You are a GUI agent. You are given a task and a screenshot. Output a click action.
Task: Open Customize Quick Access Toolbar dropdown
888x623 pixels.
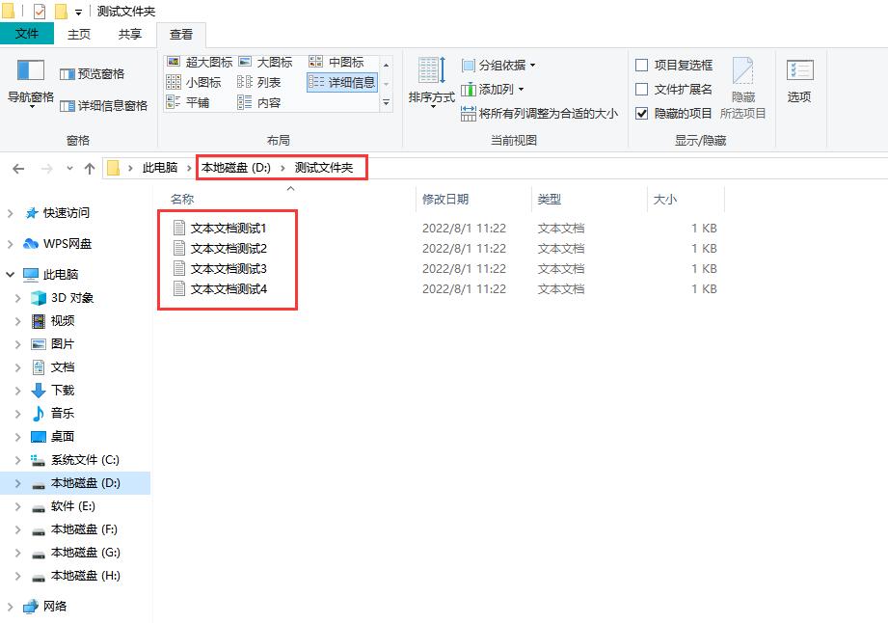pyautogui.click(x=78, y=12)
